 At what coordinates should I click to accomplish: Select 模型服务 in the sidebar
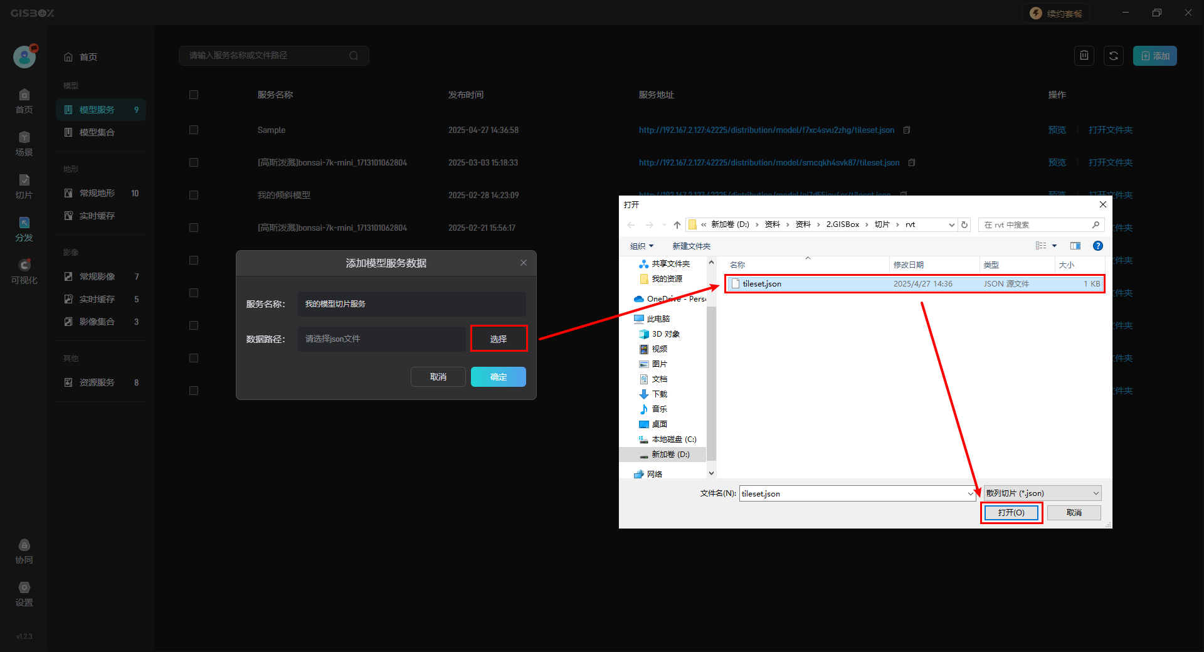(101, 110)
